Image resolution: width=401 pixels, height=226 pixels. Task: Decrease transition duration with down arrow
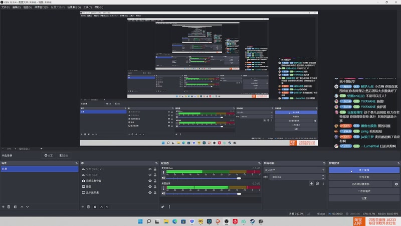click(x=323, y=178)
